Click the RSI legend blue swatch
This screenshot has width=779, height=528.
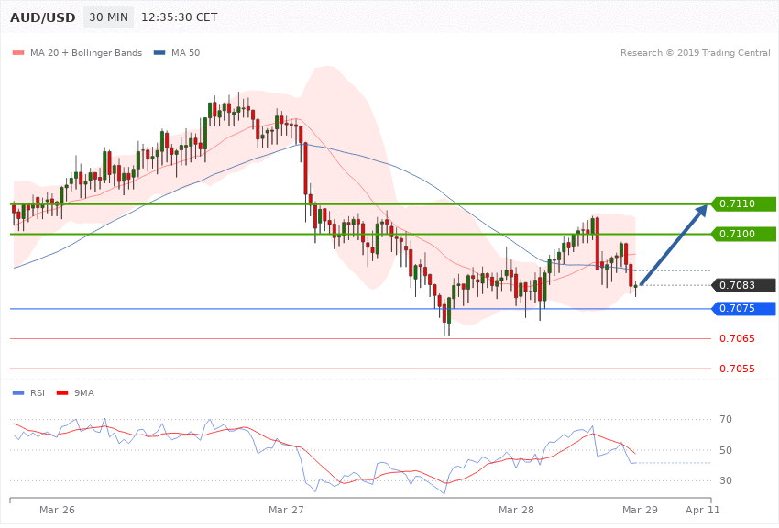[x=18, y=393]
